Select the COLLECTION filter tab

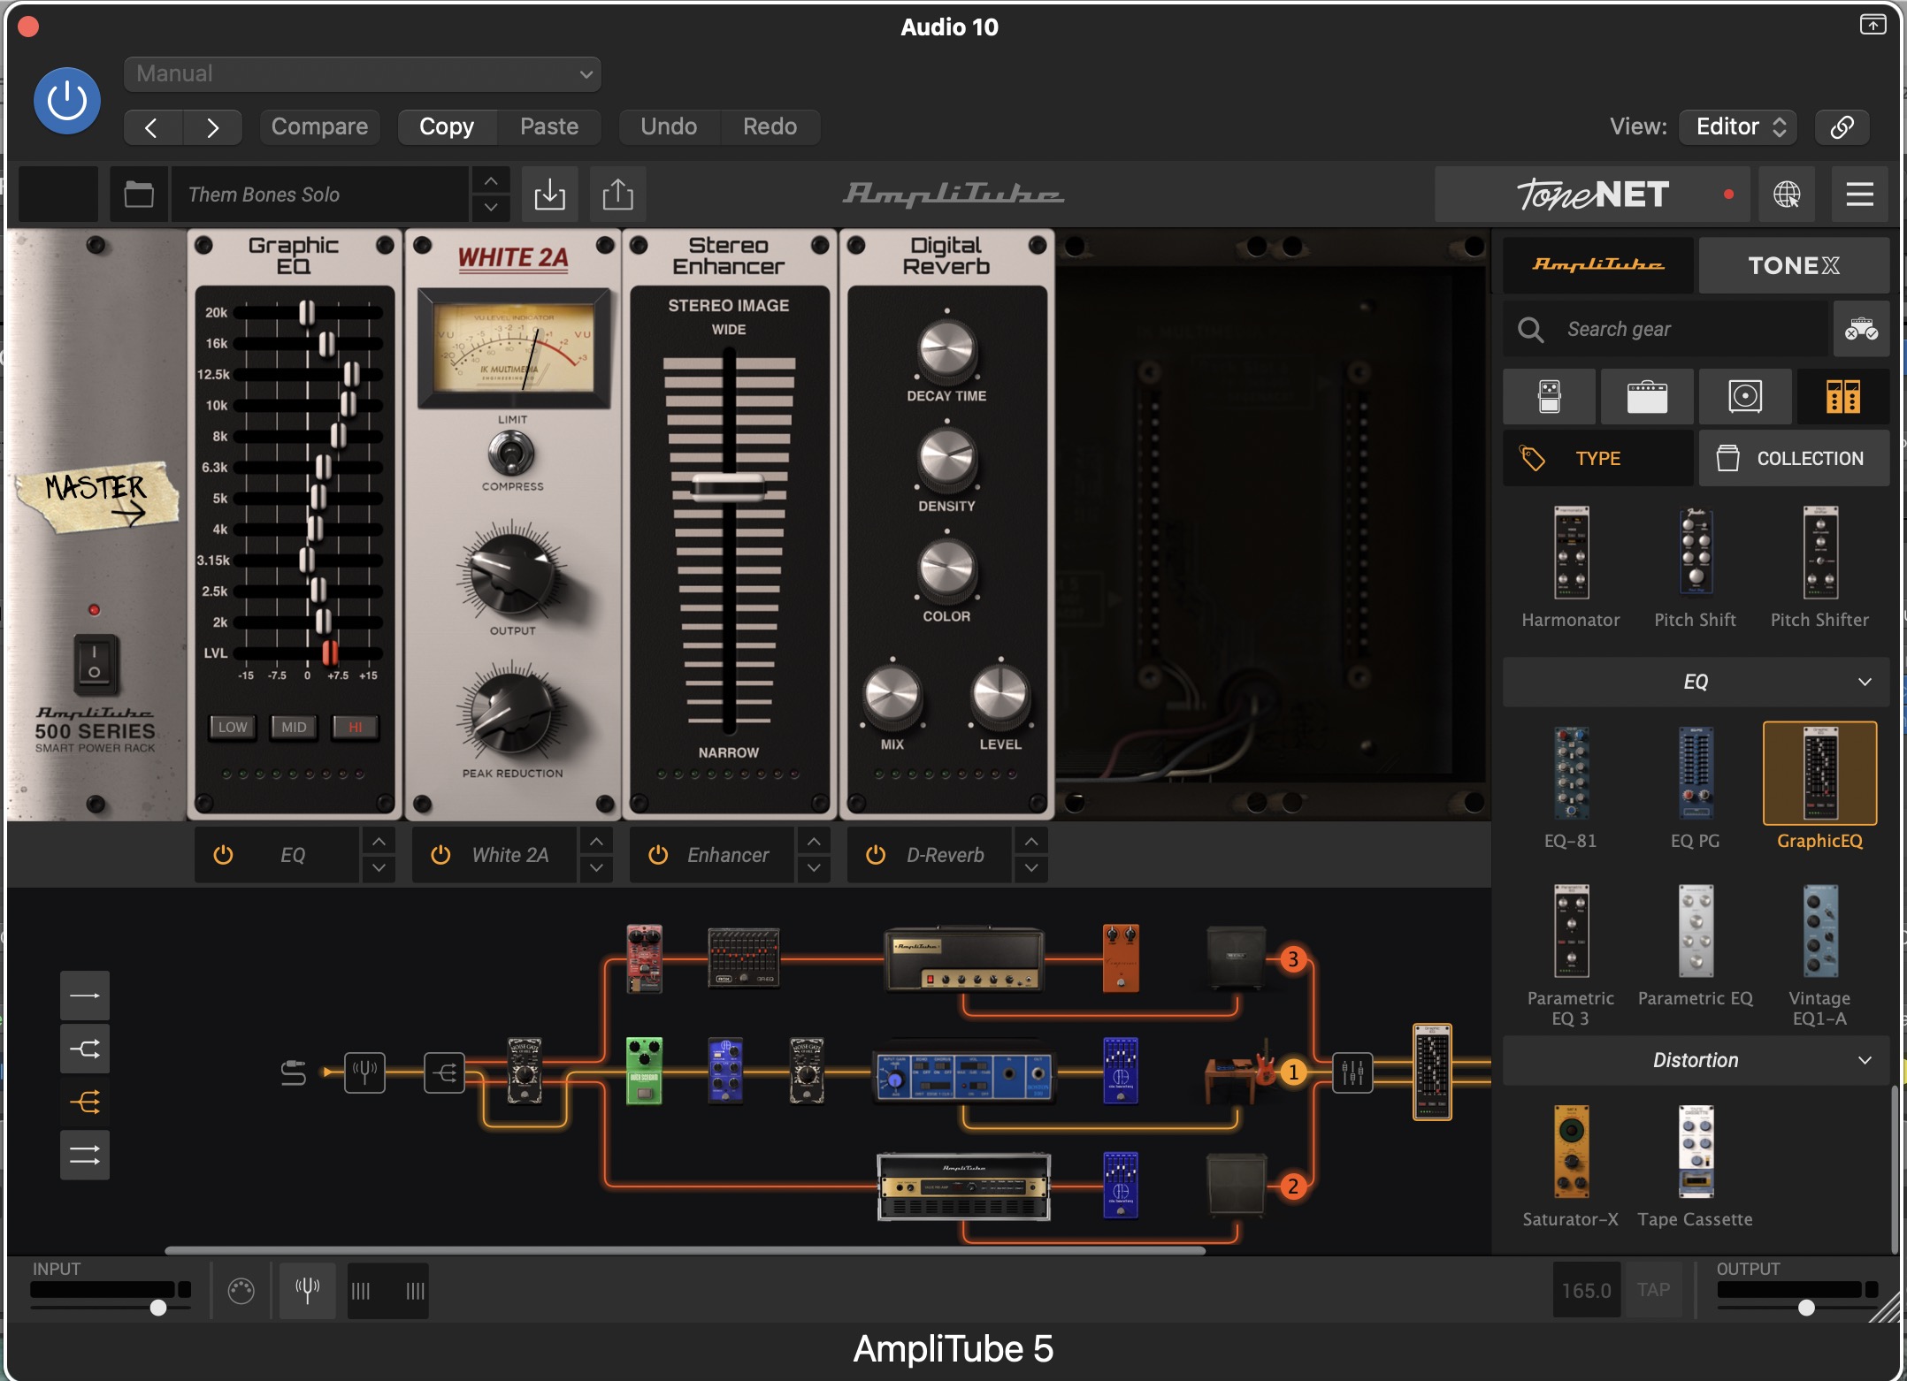pyautogui.click(x=1793, y=458)
